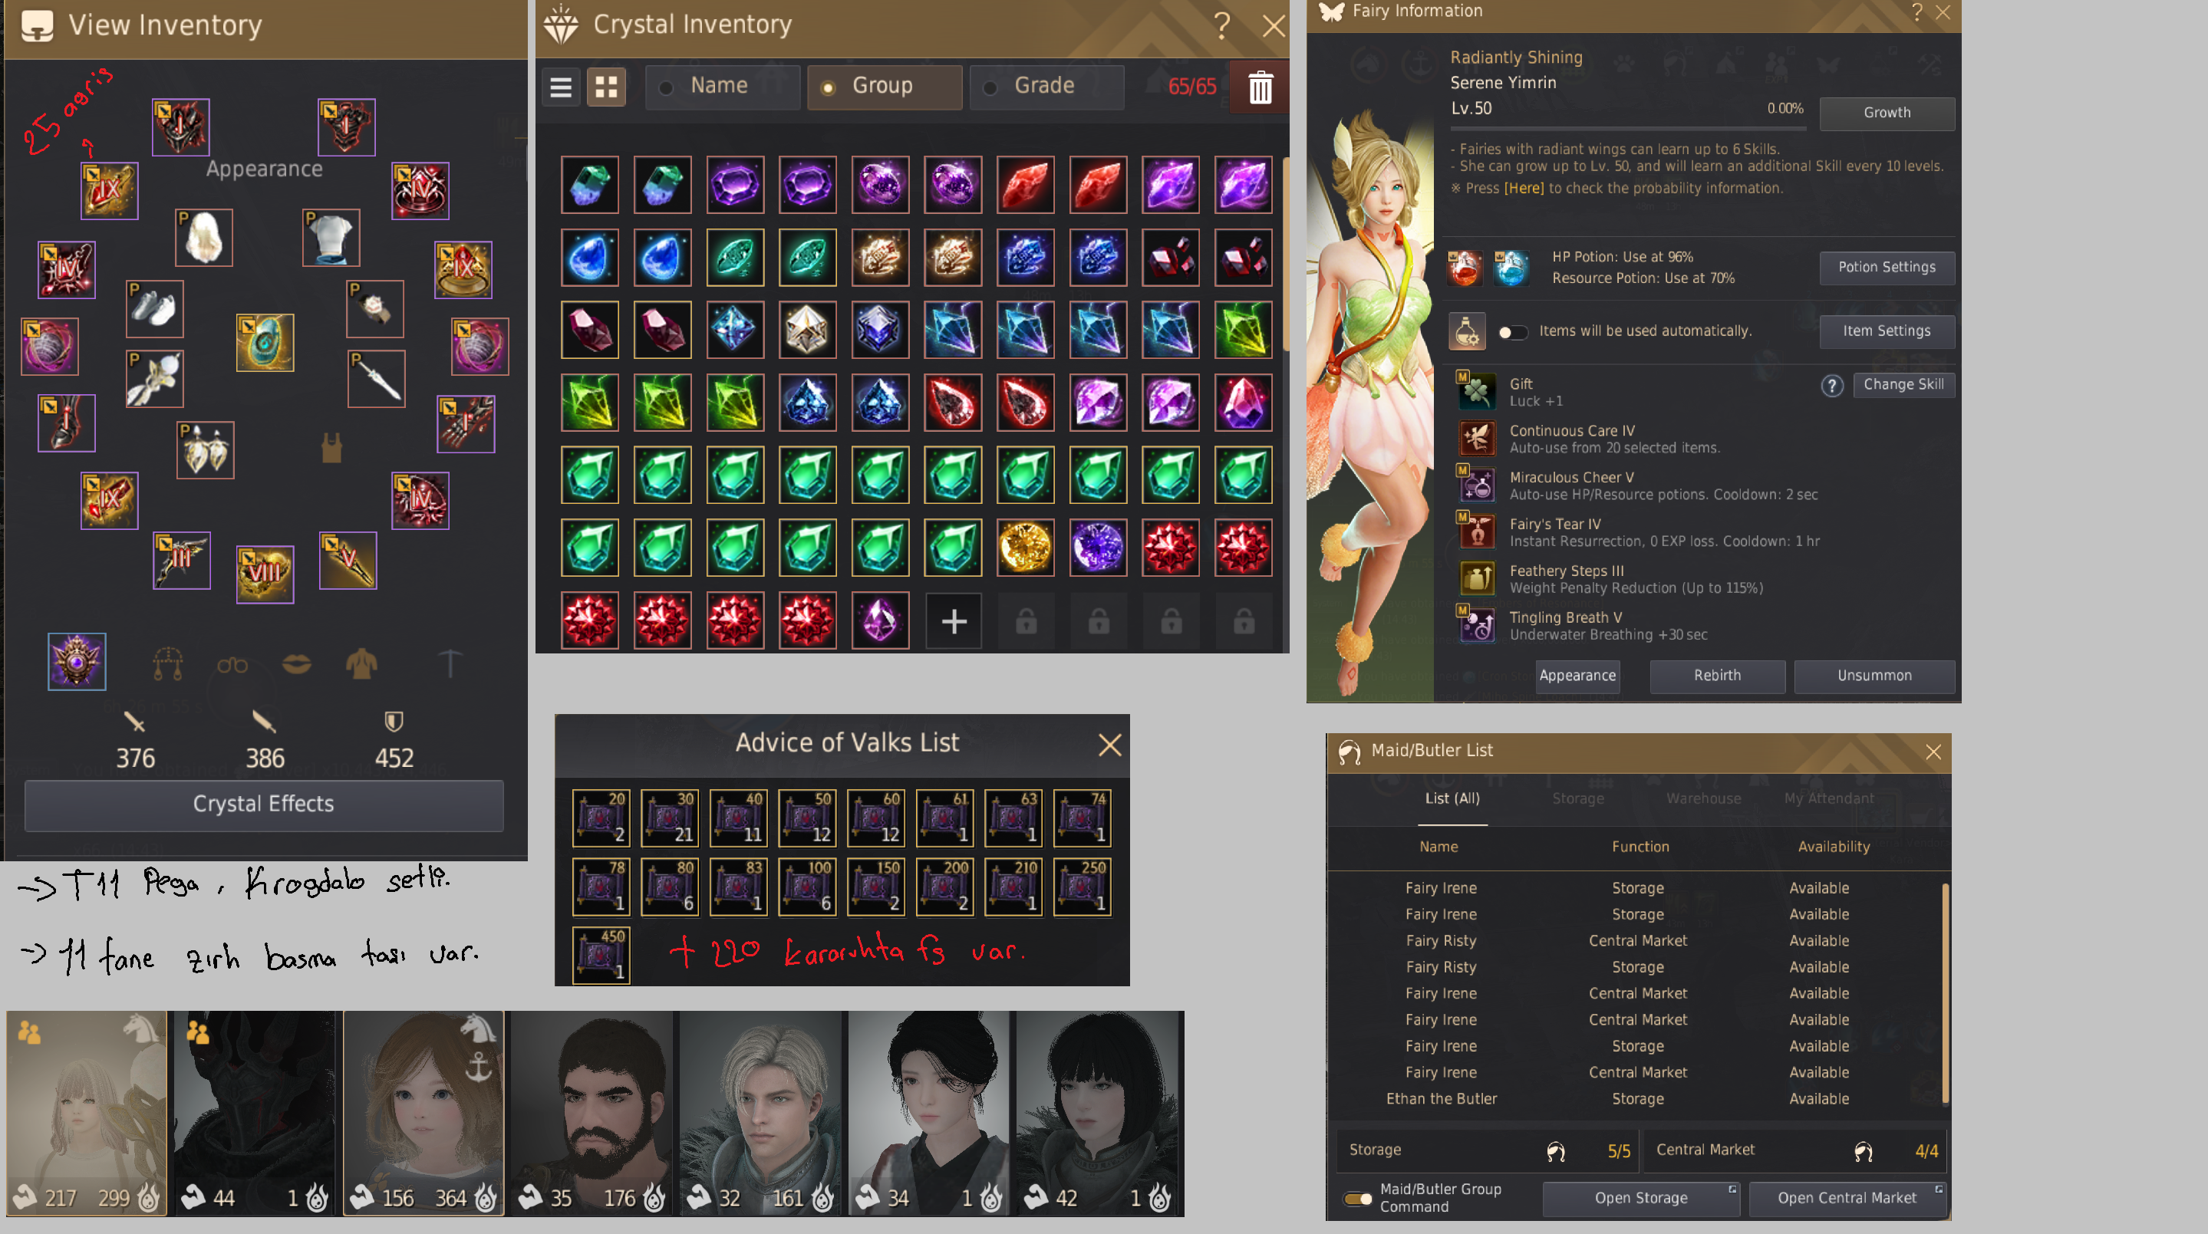The height and width of the screenshot is (1234, 2208).
Task: Open Crystal Inventory help question mark
Action: 1221,26
